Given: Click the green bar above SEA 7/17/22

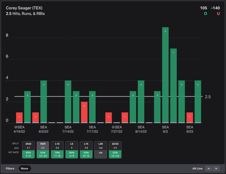Looking at the screenshot, I should point(92,107).
